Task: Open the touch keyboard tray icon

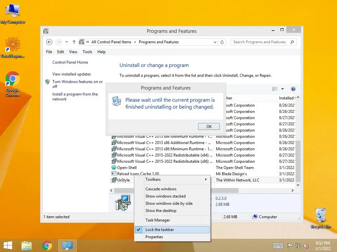Action: [278, 245]
